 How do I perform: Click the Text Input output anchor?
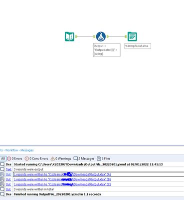[76, 36]
